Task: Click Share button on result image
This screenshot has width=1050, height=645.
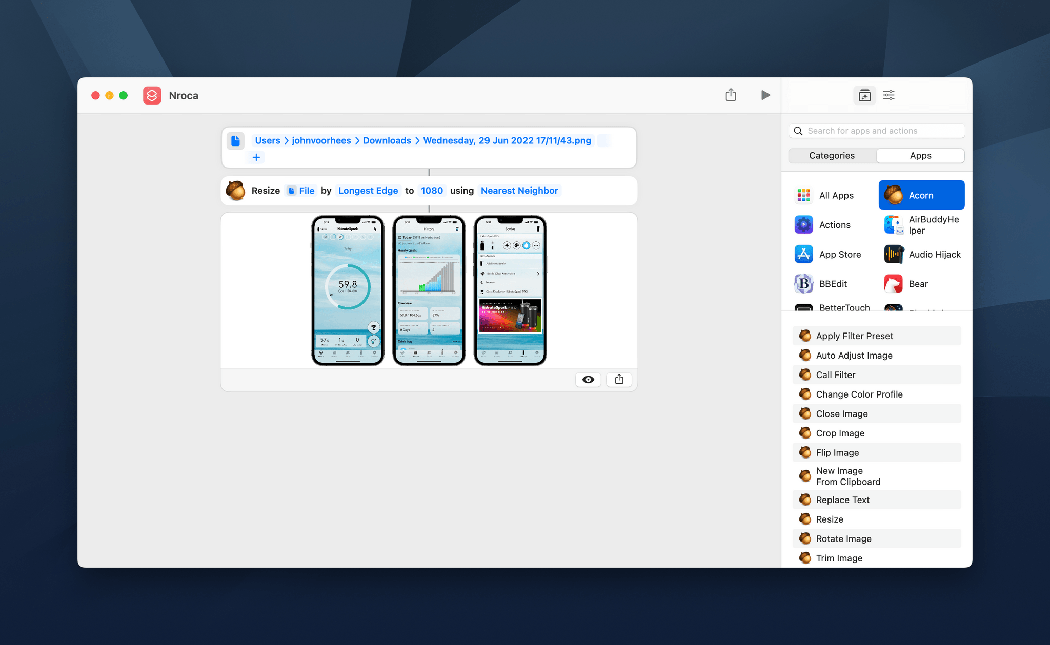Action: pyautogui.click(x=619, y=379)
